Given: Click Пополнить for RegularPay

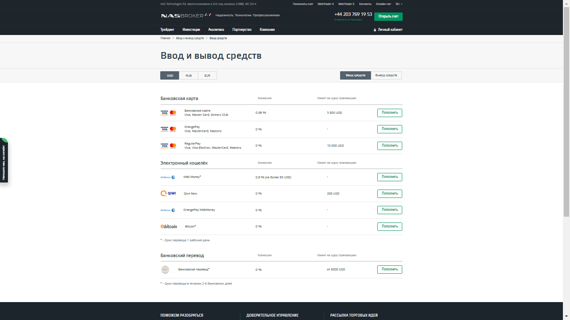Looking at the screenshot, I should pos(390,145).
